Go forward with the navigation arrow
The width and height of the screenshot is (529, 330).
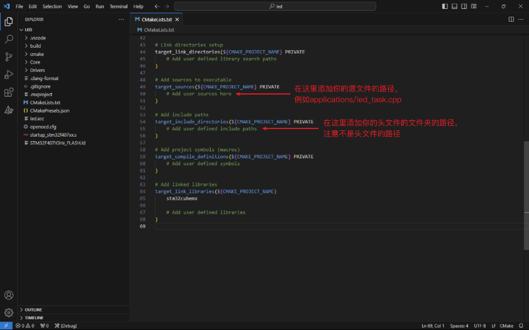(x=167, y=6)
